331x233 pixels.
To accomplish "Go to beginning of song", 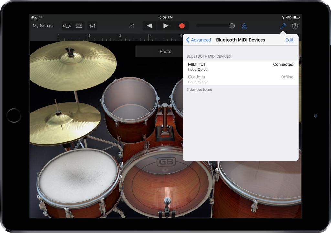I will pos(149,26).
